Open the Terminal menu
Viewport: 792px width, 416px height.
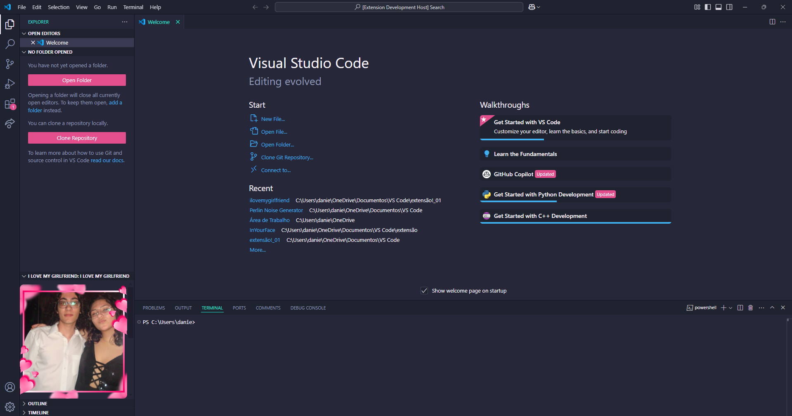tap(133, 7)
